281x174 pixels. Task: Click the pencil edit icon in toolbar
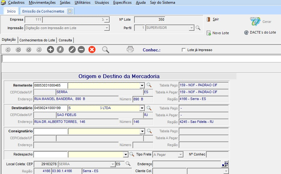(x=72, y=50)
